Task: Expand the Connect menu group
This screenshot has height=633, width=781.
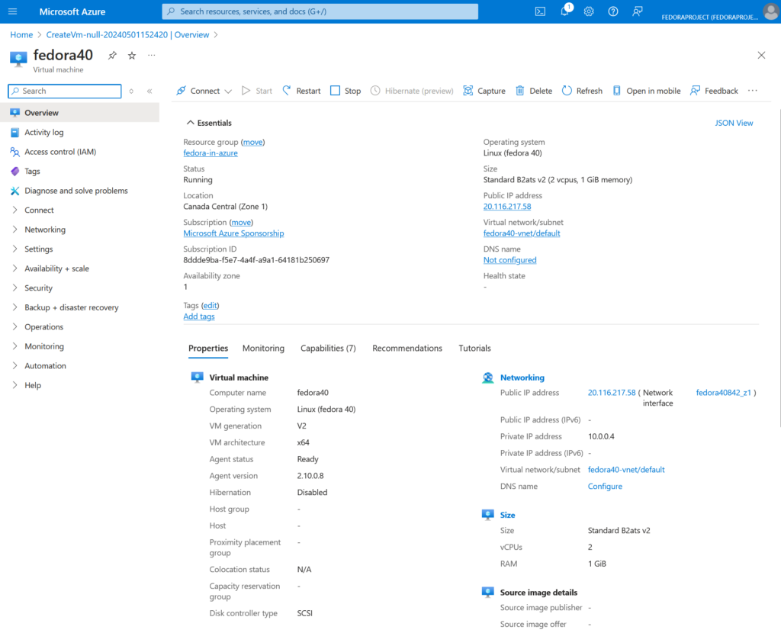Action: click(79, 210)
